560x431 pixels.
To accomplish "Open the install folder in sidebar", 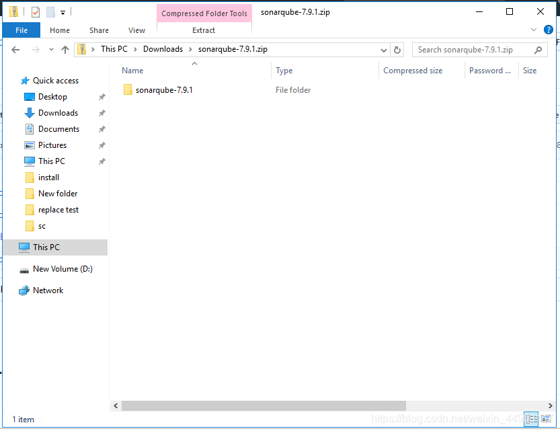I will coord(48,178).
